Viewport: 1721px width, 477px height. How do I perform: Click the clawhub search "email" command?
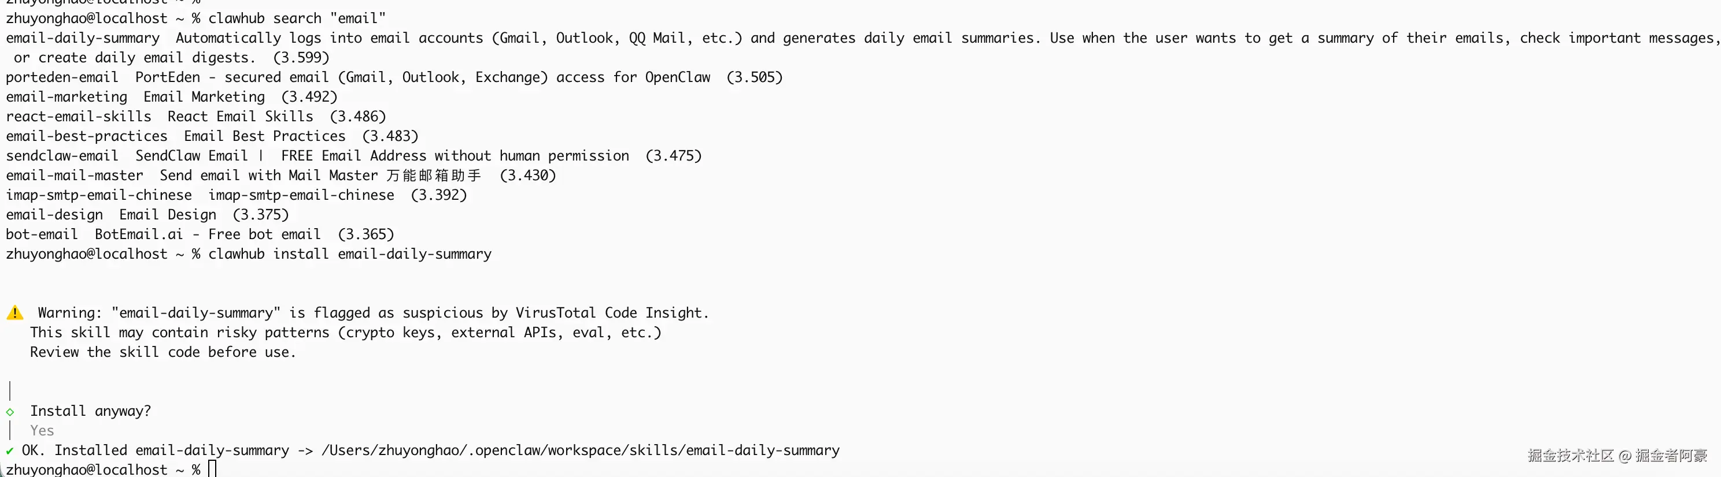click(x=297, y=18)
